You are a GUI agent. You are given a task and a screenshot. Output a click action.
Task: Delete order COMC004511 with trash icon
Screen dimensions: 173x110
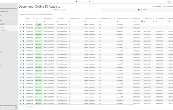[x=23, y=97]
